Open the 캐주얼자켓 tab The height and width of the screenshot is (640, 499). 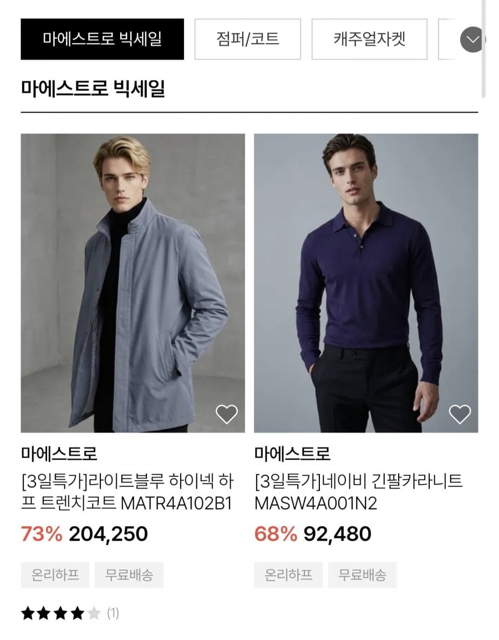click(369, 39)
